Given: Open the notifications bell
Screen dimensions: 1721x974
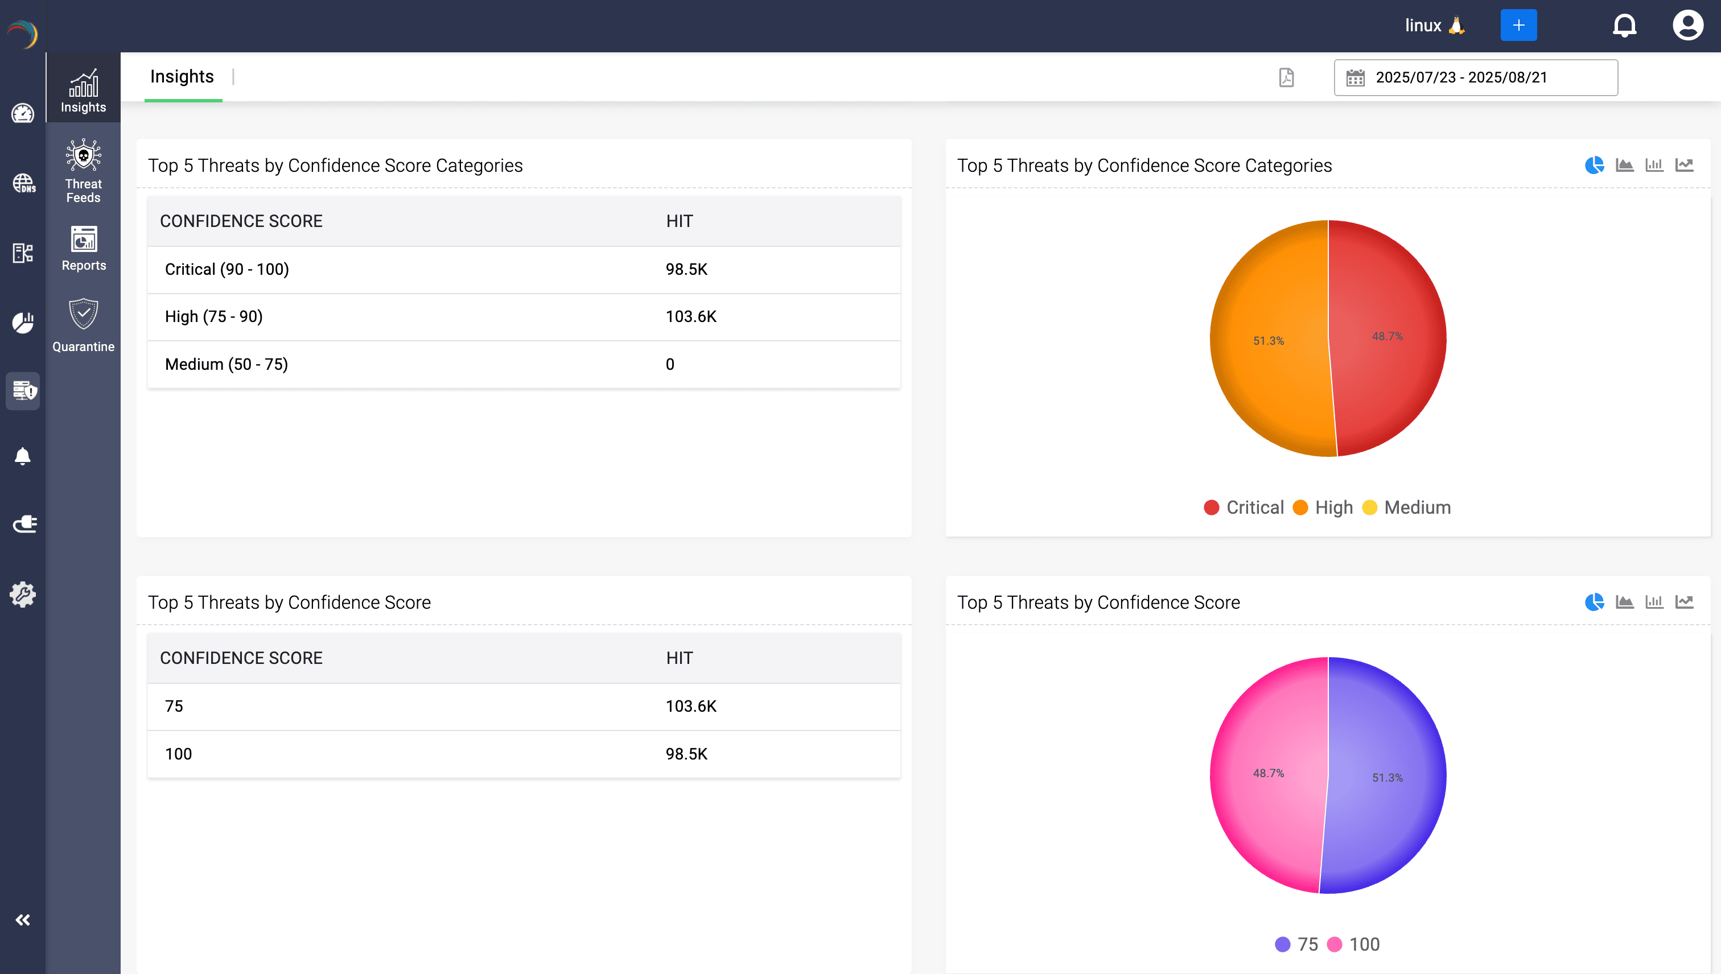Looking at the screenshot, I should (x=1625, y=26).
